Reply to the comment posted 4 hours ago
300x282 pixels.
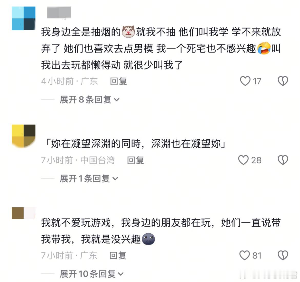(118, 81)
